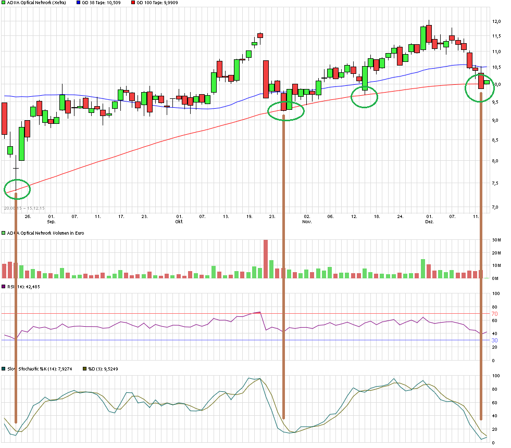The width and height of the screenshot is (511, 448).
Task: Click the RSI (14): 42,485 indicator label
Action: [x=23, y=287]
